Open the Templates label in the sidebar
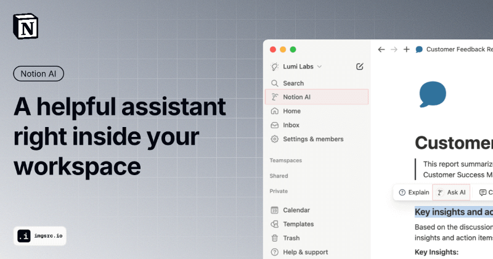 (298, 224)
